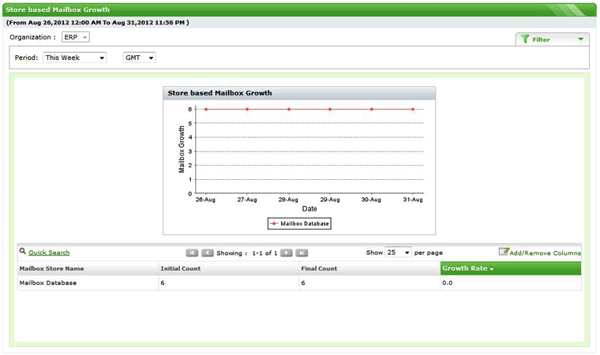This screenshot has height=355, width=600.
Task: Expand the Filter dropdown arrow
Action: [580, 39]
